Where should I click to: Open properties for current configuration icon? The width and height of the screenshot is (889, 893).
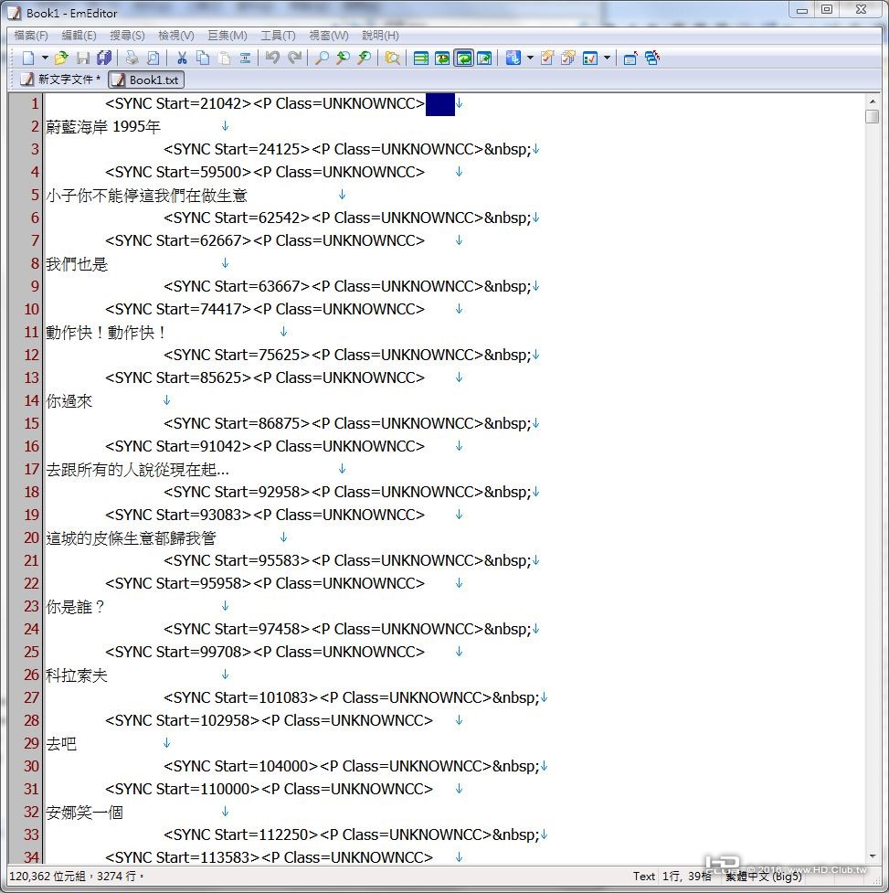[x=547, y=58]
